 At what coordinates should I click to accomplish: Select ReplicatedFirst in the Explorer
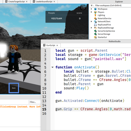point(104,25)
